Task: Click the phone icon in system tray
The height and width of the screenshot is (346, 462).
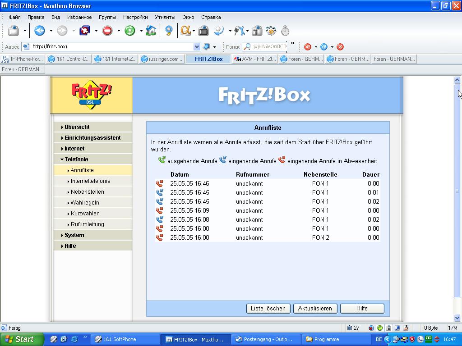Action: click(x=420, y=339)
